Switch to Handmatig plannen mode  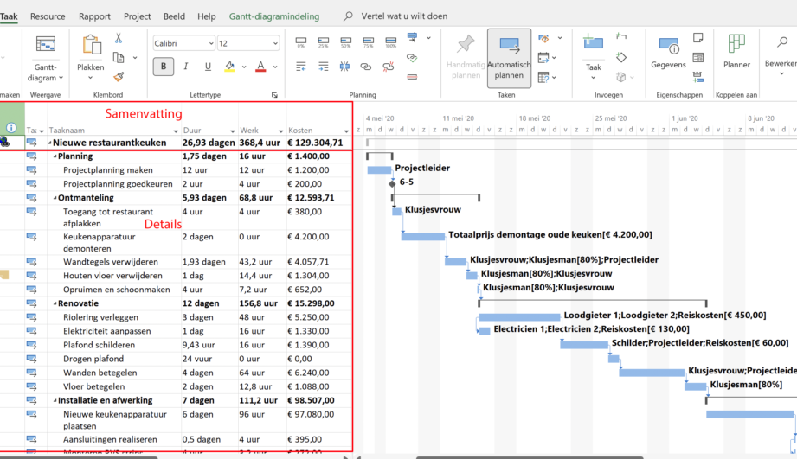[x=466, y=58]
